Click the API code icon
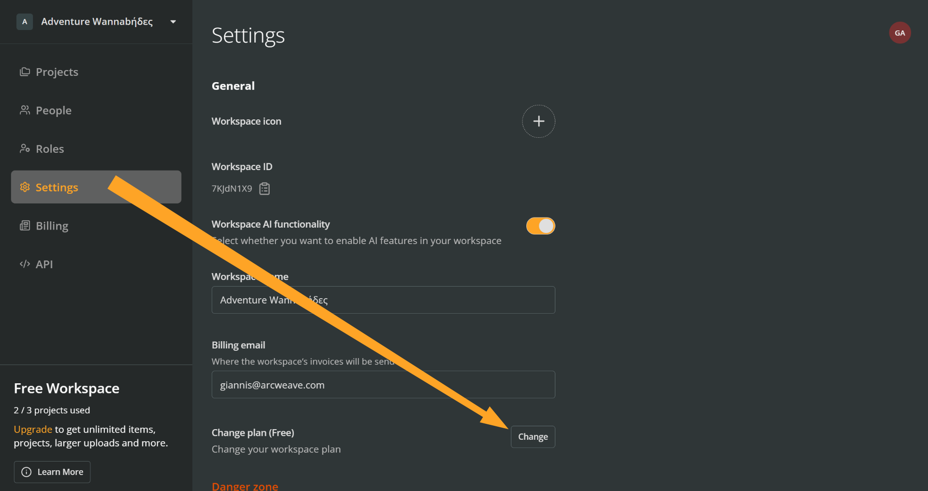The height and width of the screenshot is (491, 928). (25, 264)
